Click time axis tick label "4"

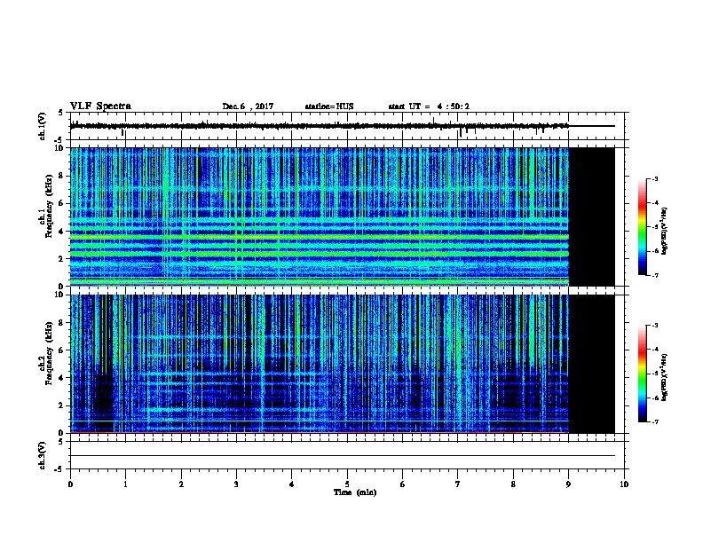292,484
